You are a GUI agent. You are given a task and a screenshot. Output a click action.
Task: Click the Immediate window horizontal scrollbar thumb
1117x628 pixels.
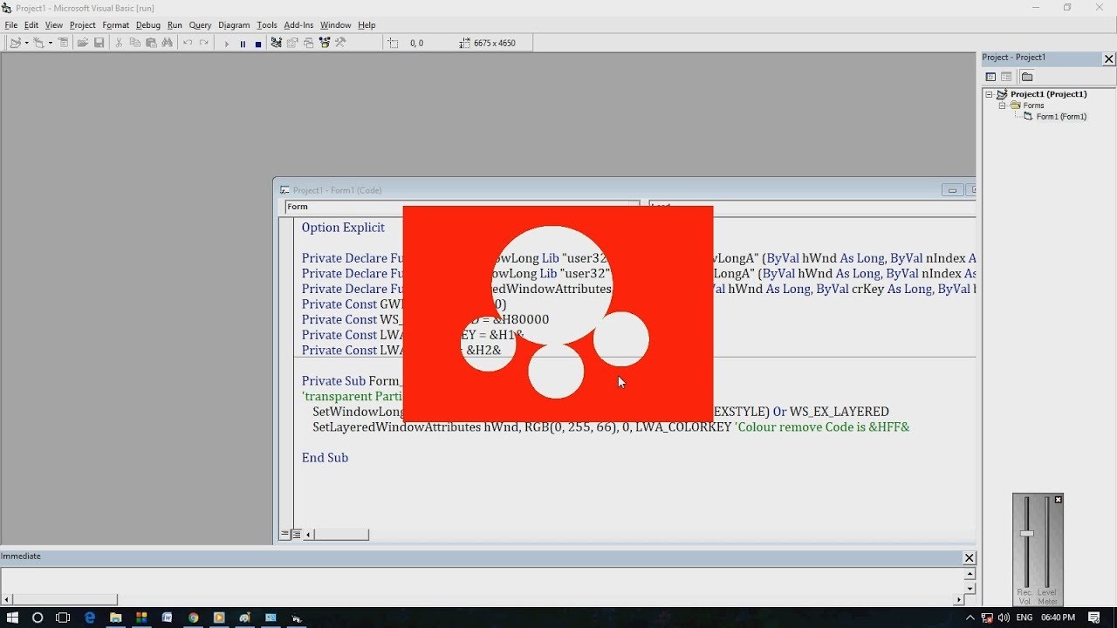(x=65, y=599)
